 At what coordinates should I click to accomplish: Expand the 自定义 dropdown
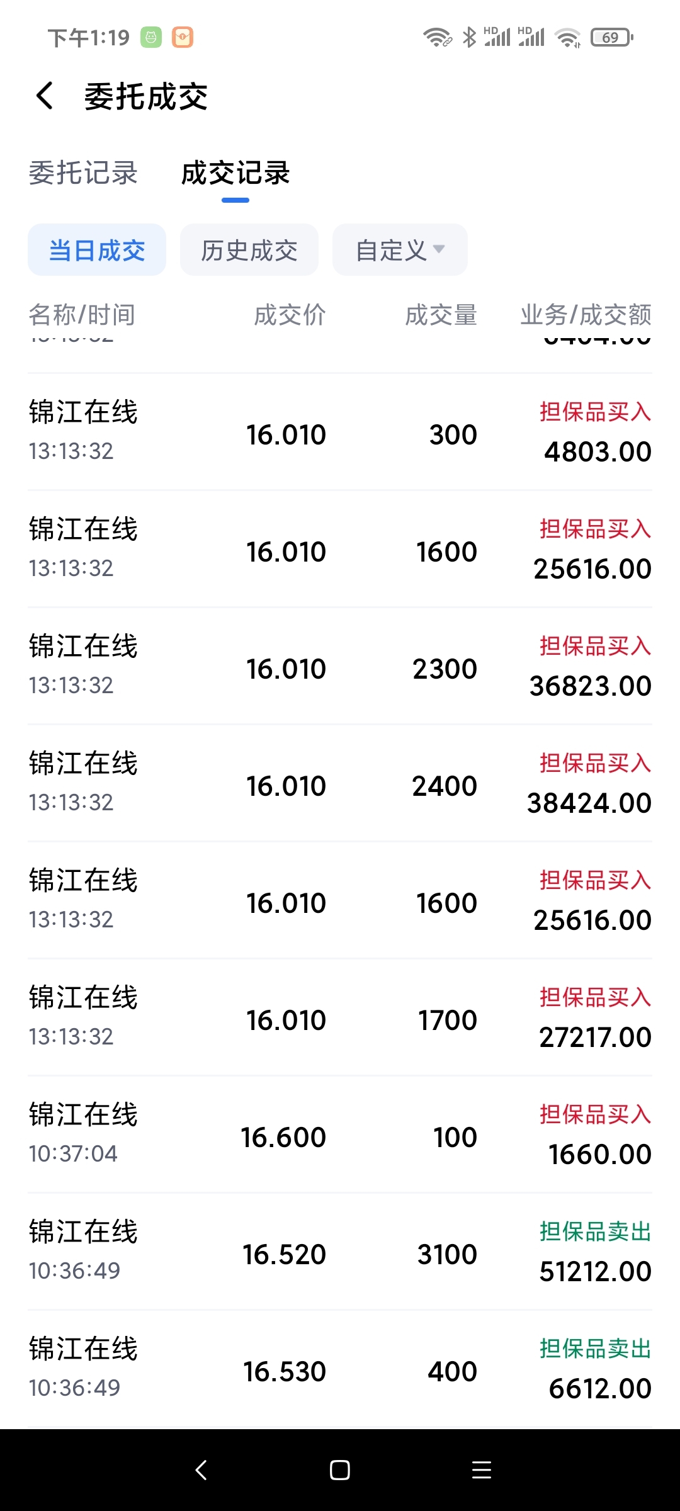click(x=400, y=250)
